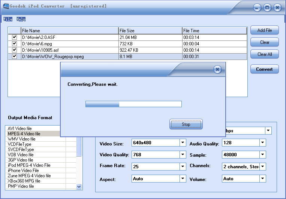
Task: Open the Audio Quality dropdown
Action: [x=262, y=143]
